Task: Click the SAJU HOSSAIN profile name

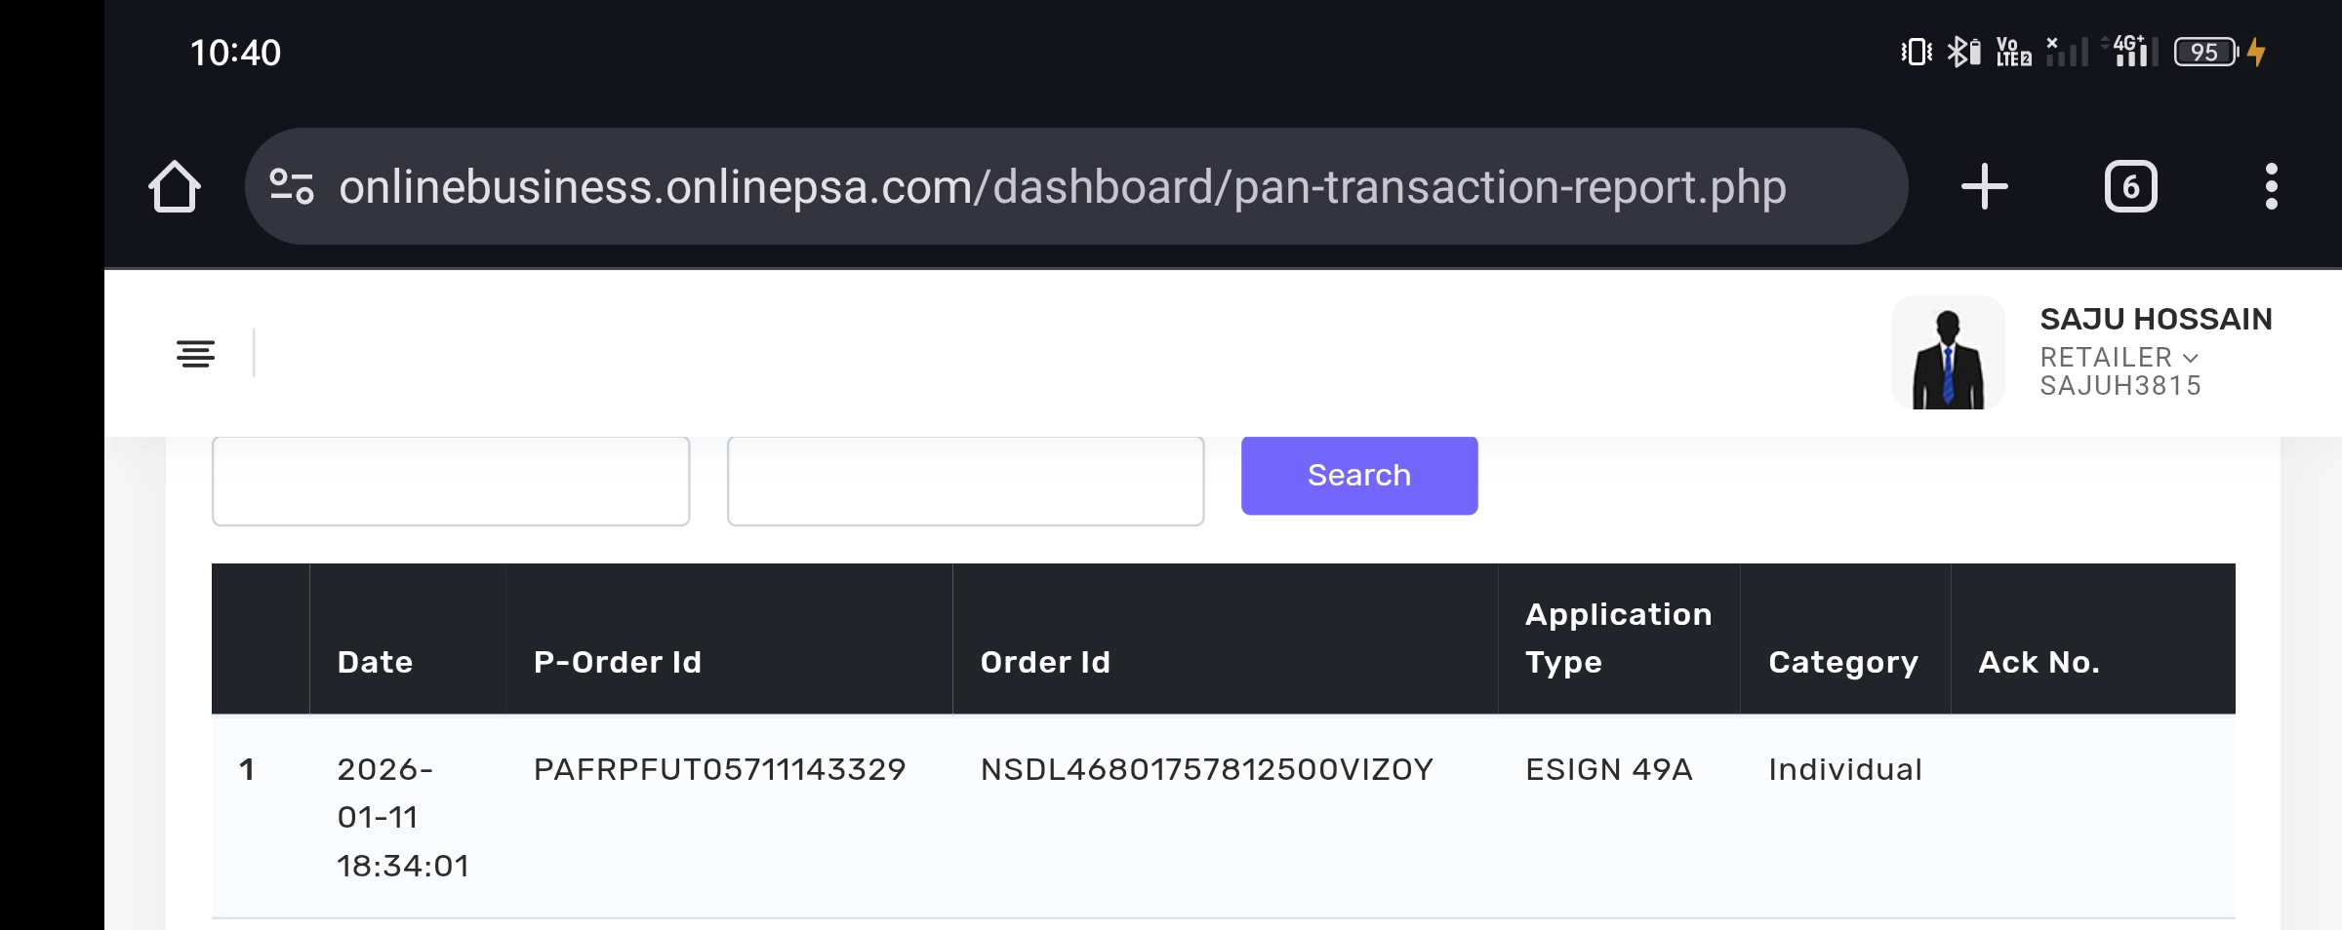Action: click(2156, 319)
